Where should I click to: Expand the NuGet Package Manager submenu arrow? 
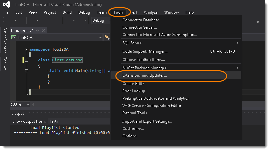click(237, 68)
